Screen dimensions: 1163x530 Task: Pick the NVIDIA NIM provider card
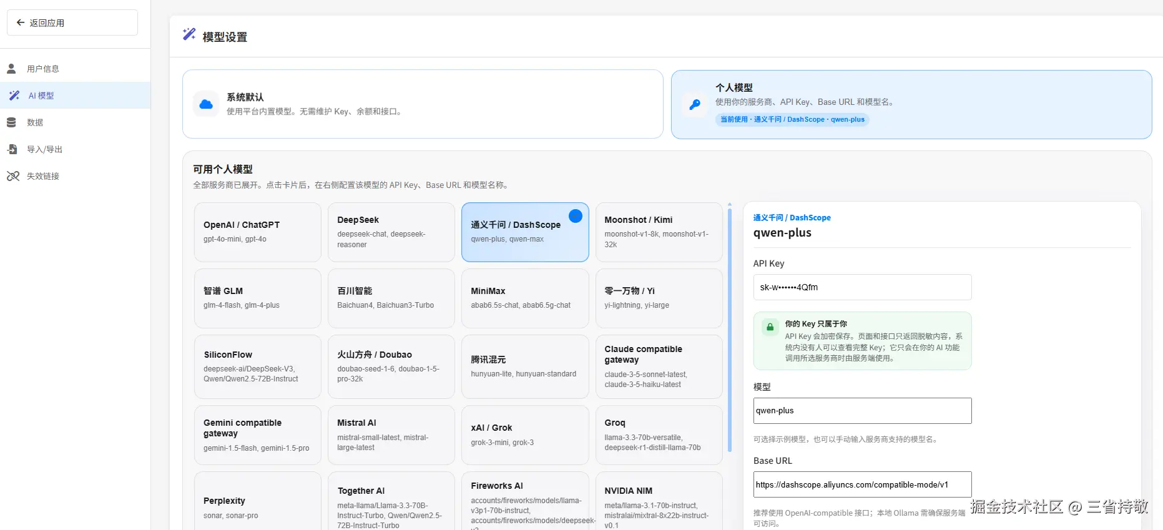[x=659, y=501]
